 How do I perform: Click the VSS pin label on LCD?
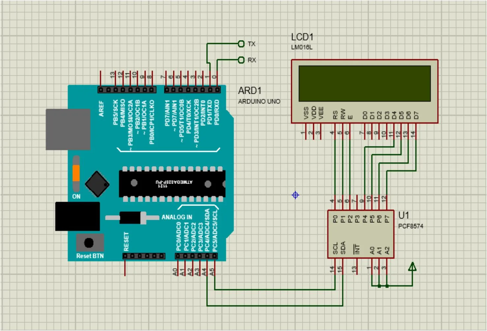tap(306, 113)
